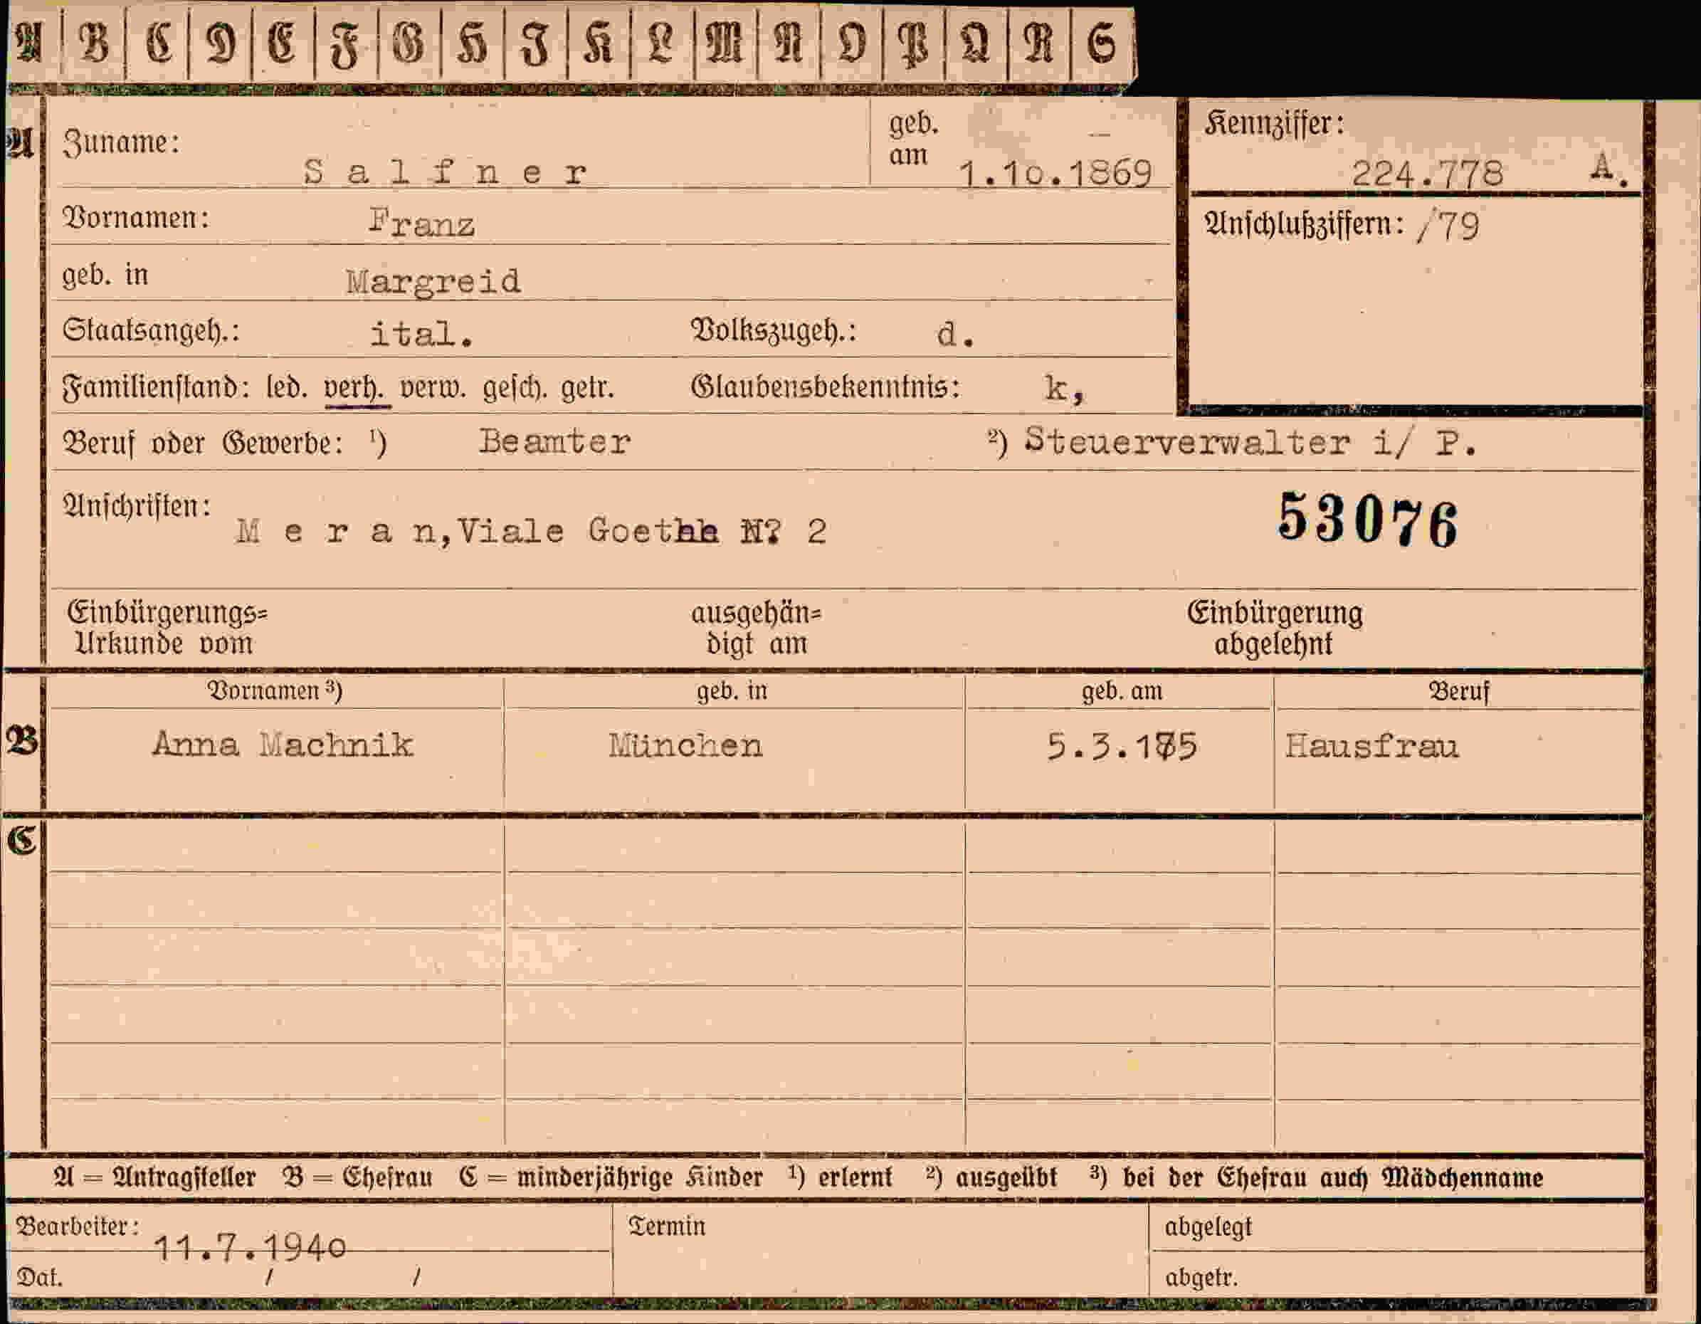1701x1324 pixels.
Task: Click the birthplace 'Margreid'
Action: 433,283
